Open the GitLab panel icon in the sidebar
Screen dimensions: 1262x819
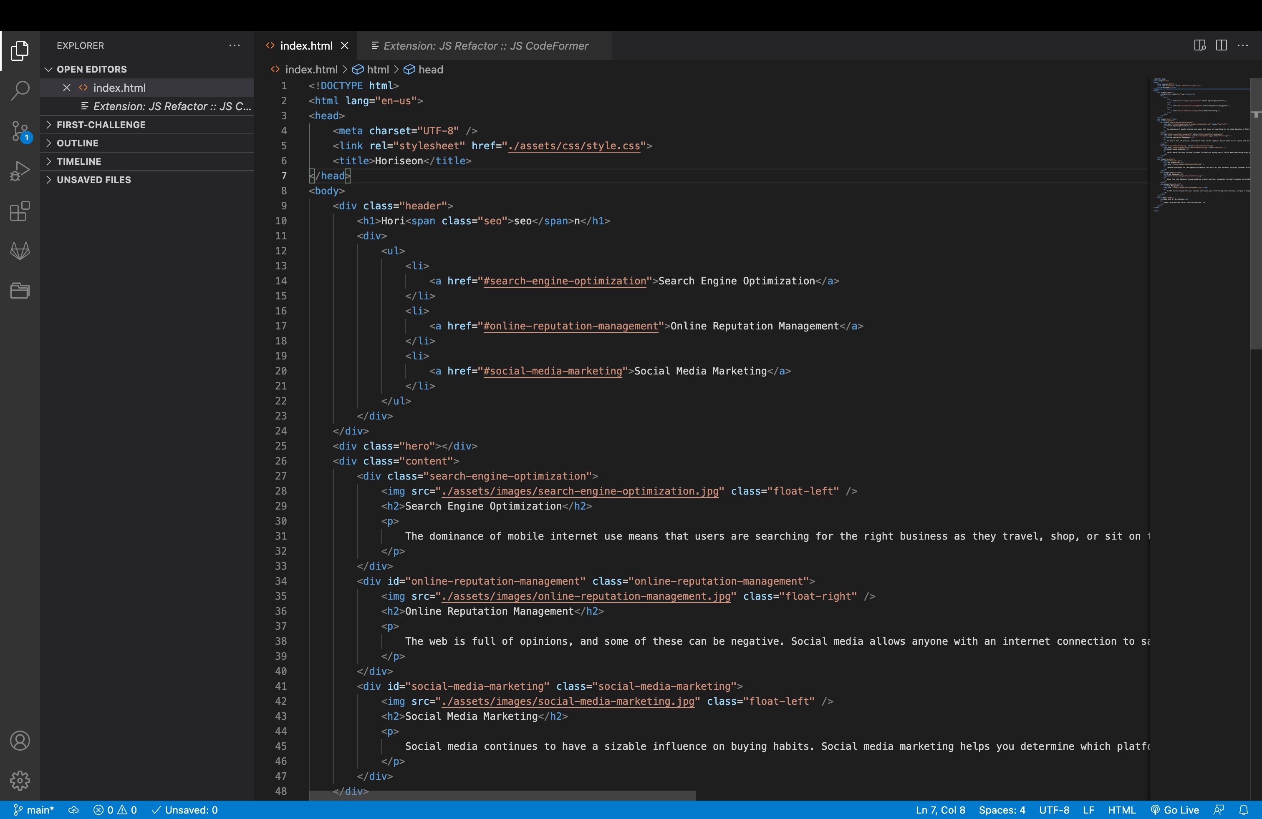[x=20, y=251]
